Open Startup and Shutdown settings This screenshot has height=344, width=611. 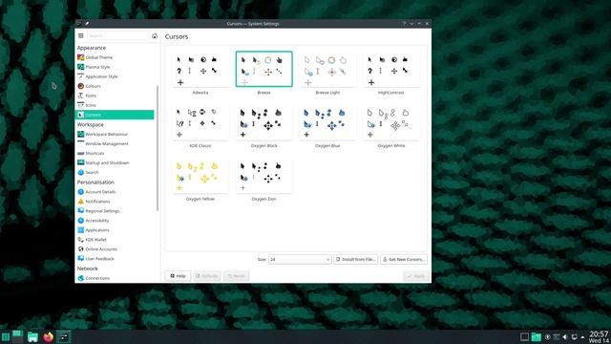115,163
